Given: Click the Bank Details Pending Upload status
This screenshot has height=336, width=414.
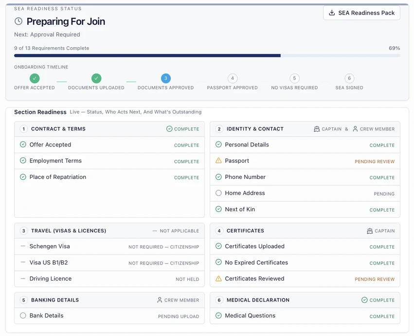Looking at the screenshot, I should click(x=179, y=317).
